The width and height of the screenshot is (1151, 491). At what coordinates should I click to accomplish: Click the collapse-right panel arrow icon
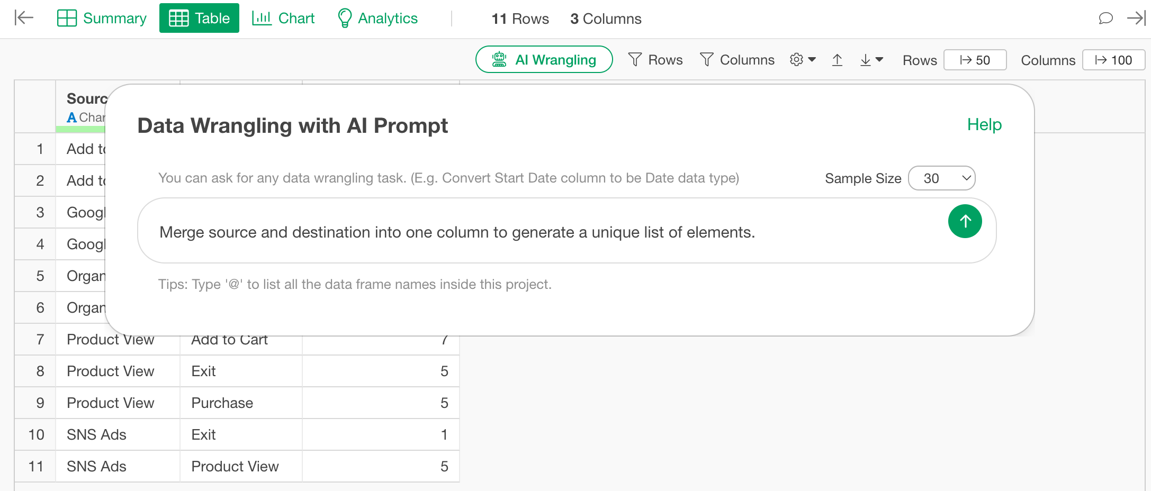[x=1136, y=19]
